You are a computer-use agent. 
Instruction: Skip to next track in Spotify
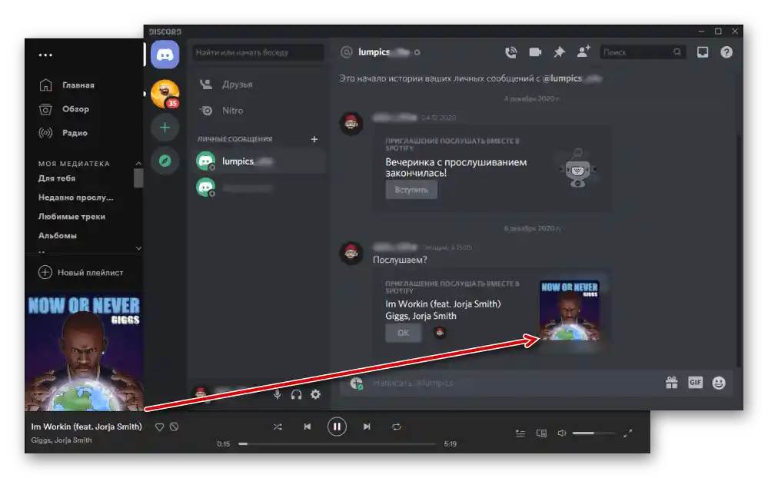[x=367, y=427]
